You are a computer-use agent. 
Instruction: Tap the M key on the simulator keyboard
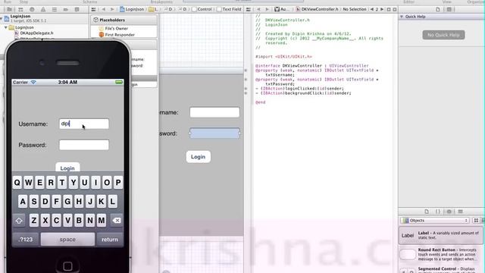point(101,221)
